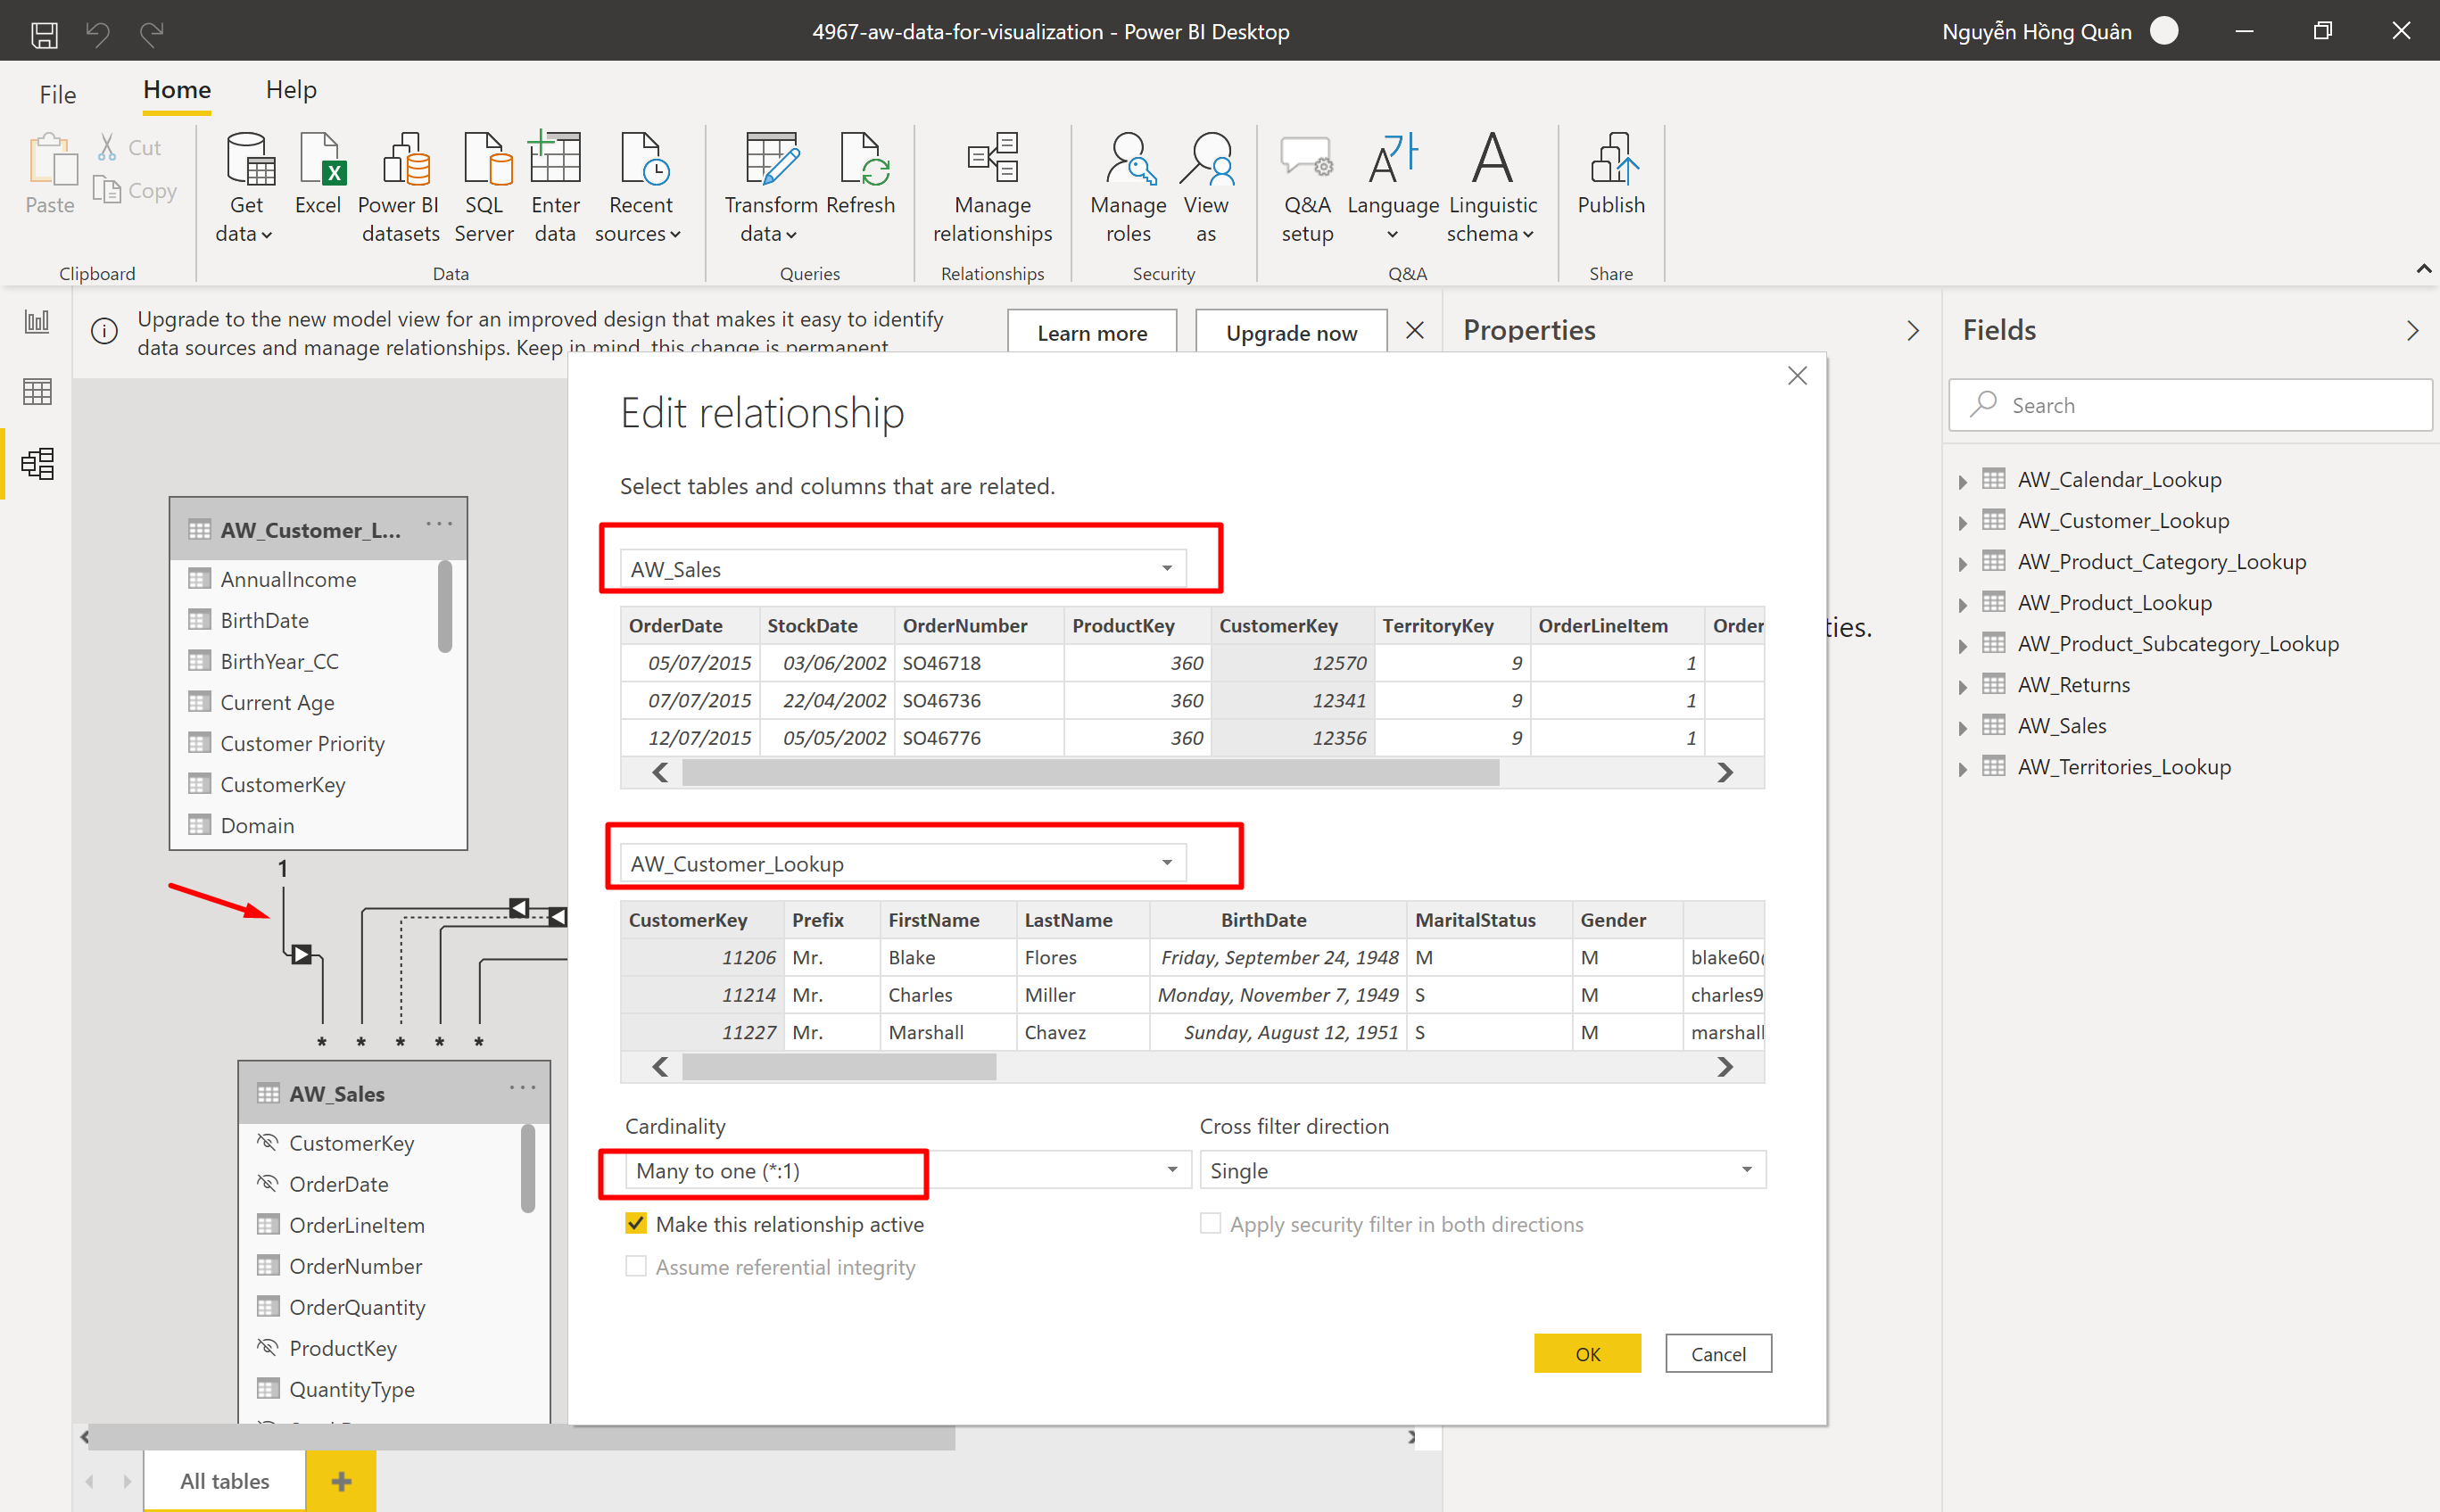Open Language options
The image size is (2440, 1512).
tap(1393, 187)
